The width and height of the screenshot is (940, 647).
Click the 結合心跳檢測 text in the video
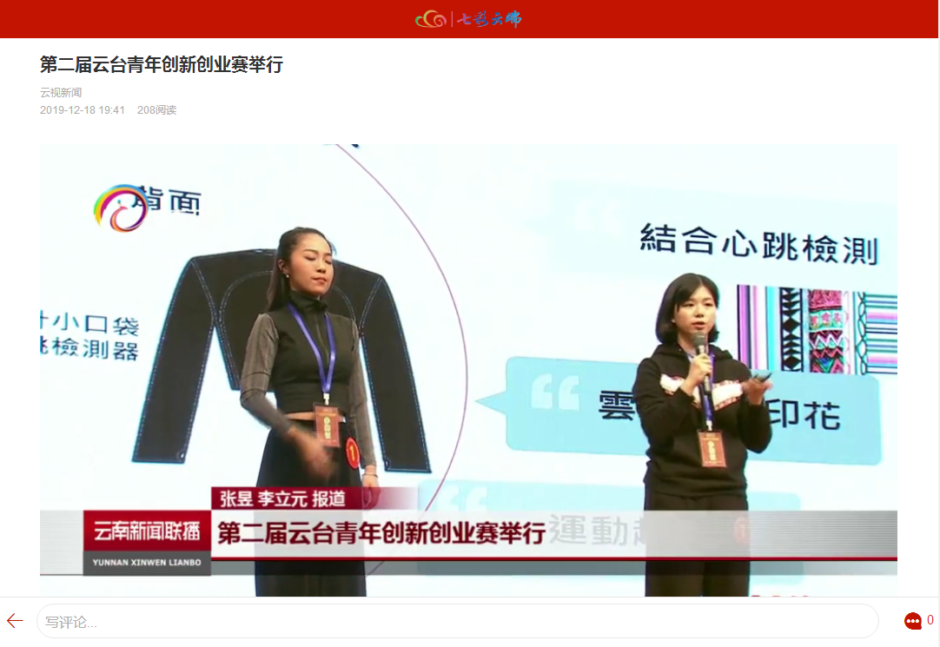(x=758, y=244)
